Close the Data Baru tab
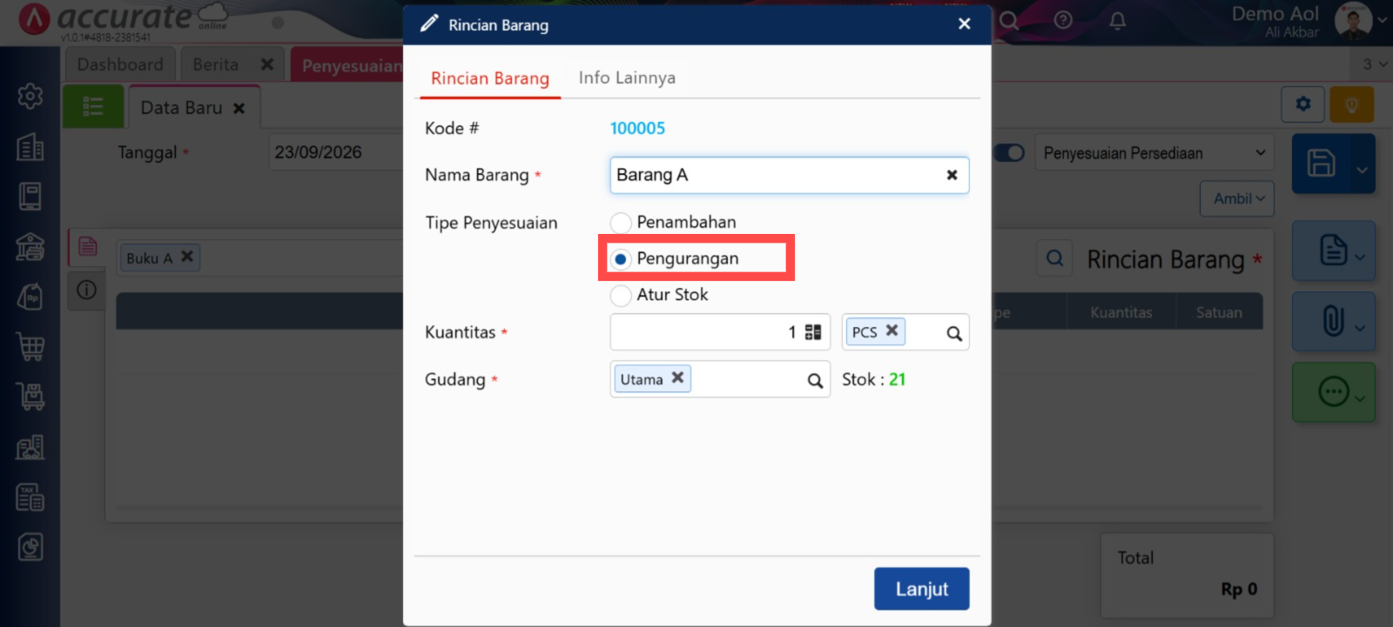The height and width of the screenshot is (627, 1393). tap(239, 108)
